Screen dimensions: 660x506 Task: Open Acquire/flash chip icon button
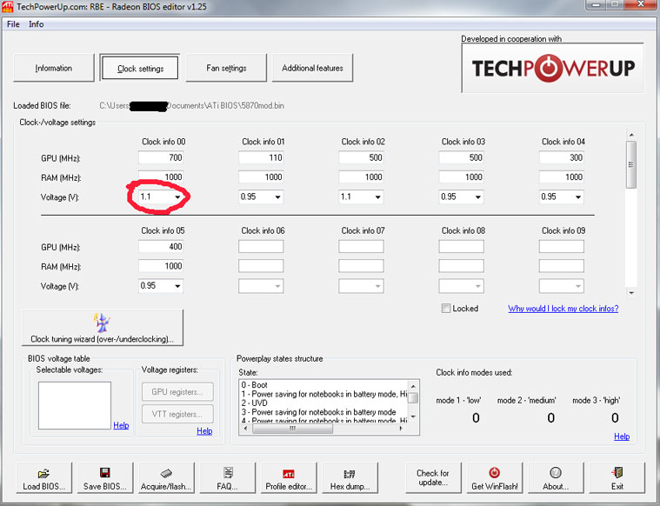pyautogui.click(x=166, y=478)
